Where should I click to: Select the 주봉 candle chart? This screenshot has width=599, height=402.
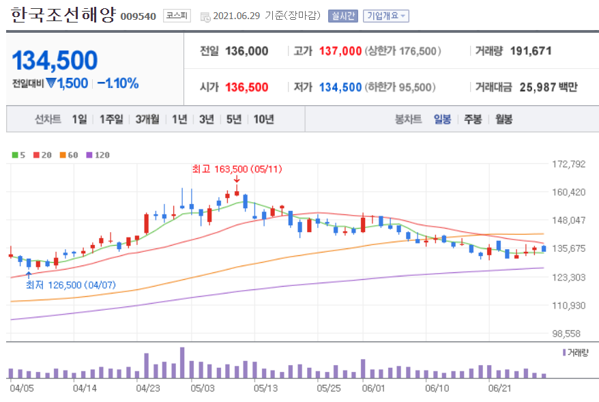473,119
